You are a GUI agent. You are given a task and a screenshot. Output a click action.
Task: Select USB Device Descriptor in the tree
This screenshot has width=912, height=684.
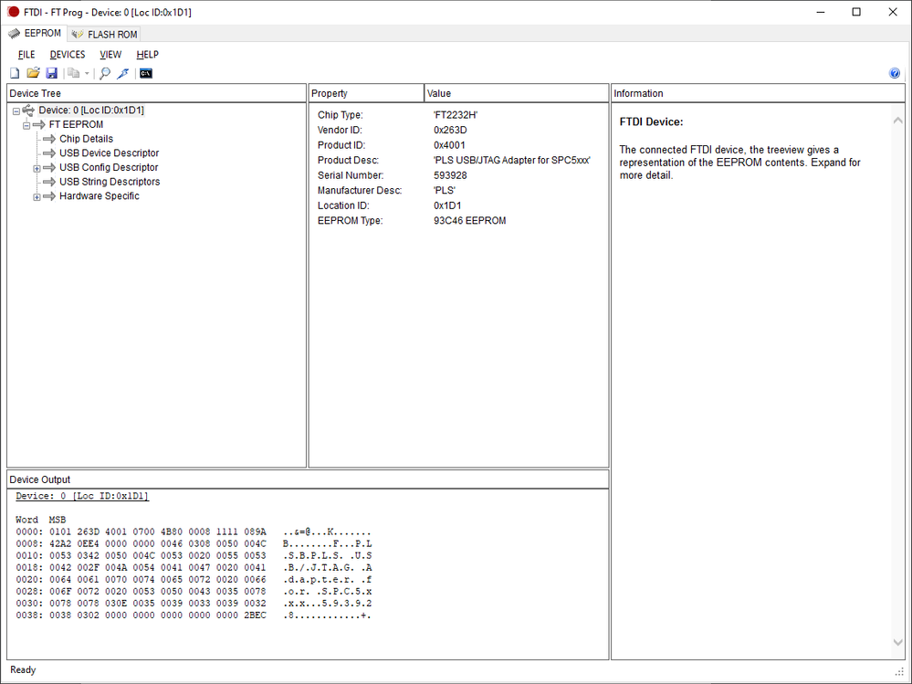(110, 153)
